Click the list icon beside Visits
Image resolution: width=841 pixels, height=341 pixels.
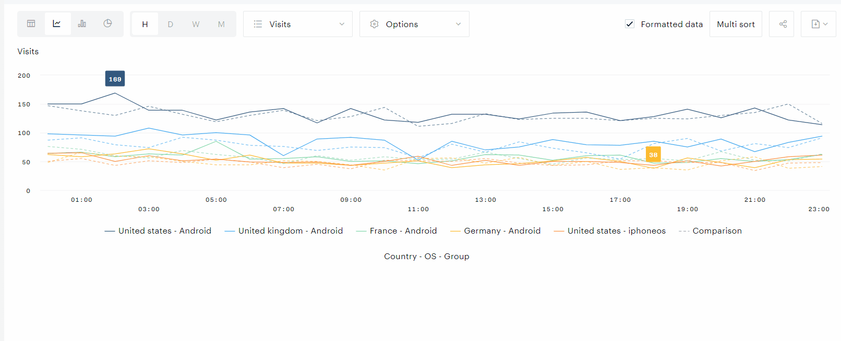coord(258,24)
